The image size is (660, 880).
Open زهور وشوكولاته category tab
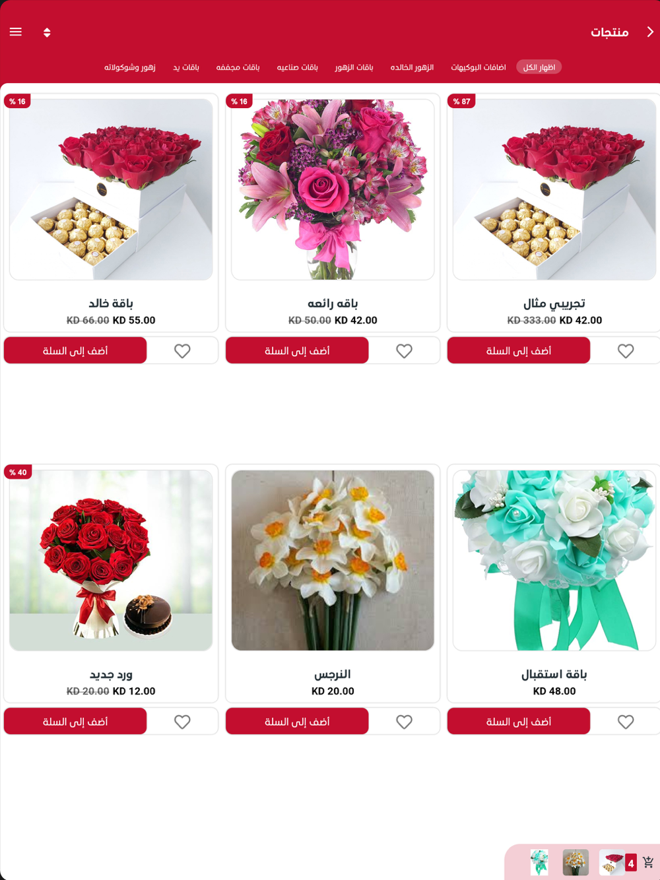[x=130, y=67]
